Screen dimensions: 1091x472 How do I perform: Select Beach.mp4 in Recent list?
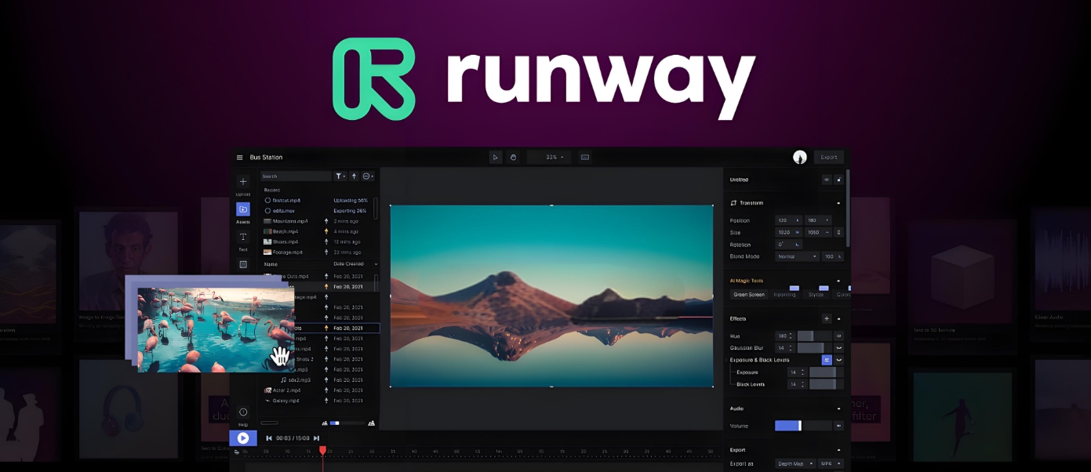pyautogui.click(x=281, y=231)
